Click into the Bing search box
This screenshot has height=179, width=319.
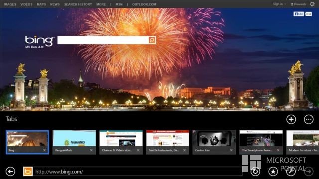(103, 40)
